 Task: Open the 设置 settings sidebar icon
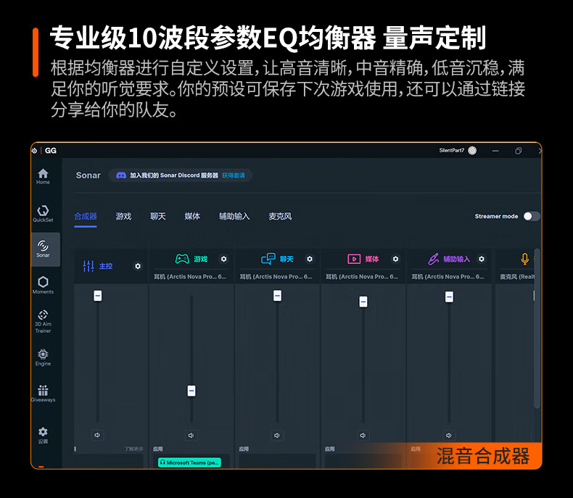[43, 434]
